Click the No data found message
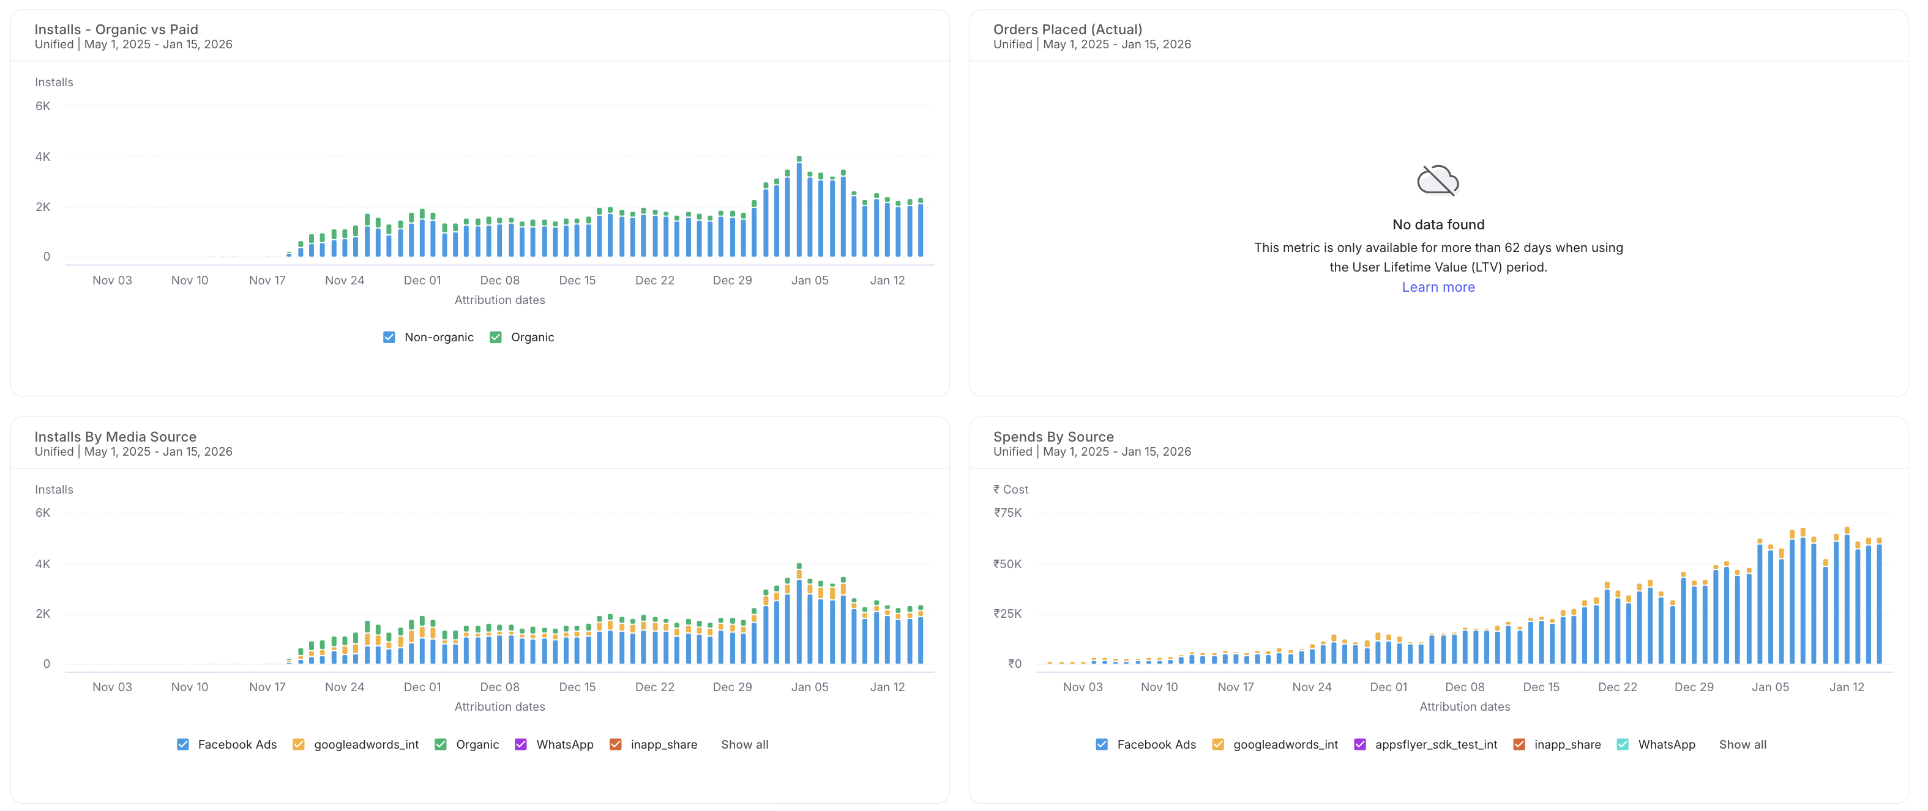 1438,224
